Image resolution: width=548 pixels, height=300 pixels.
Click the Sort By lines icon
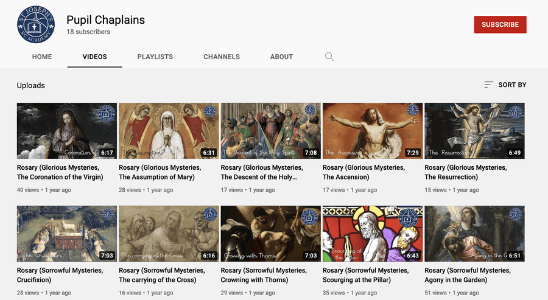(x=488, y=85)
